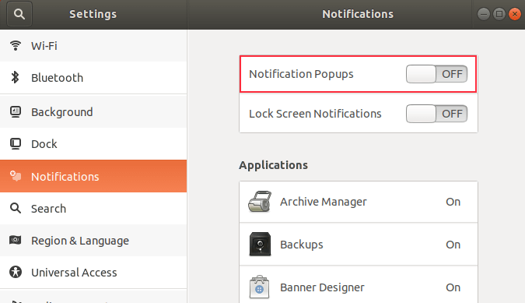Enable Lock Screen Notifications switch
The image size is (525, 303).
coord(436,114)
